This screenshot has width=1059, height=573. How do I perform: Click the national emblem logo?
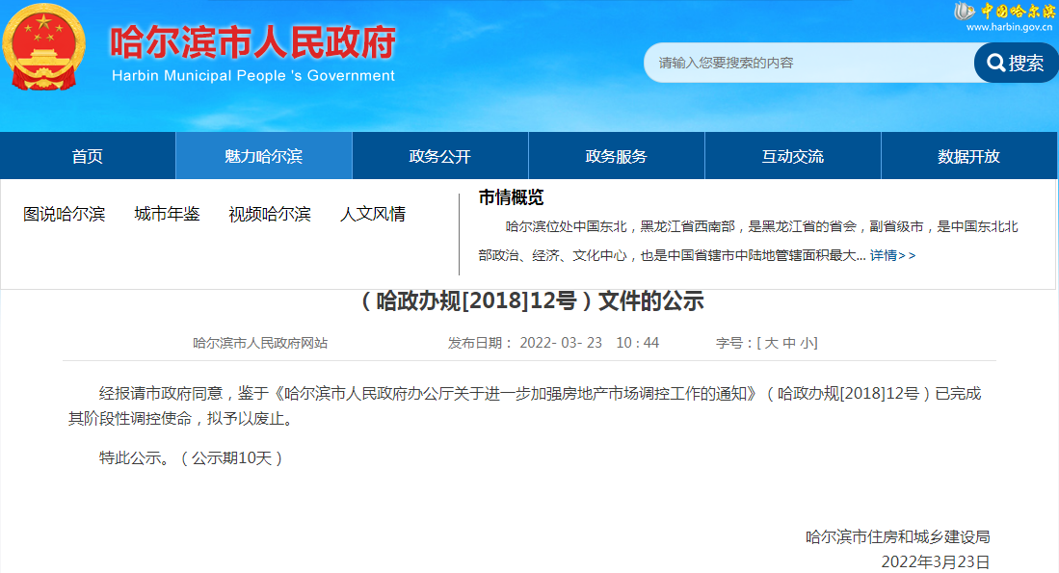click(44, 47)
